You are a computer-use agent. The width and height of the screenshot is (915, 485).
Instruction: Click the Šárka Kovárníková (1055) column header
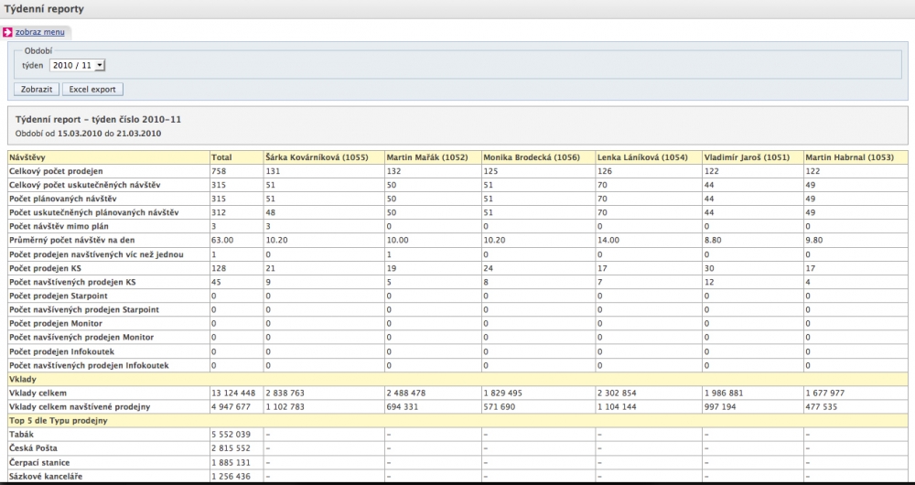tap(317, 157)
